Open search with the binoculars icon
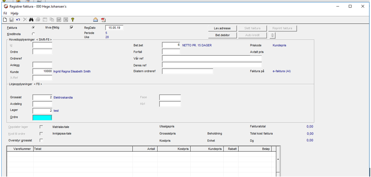 (31, 20)
